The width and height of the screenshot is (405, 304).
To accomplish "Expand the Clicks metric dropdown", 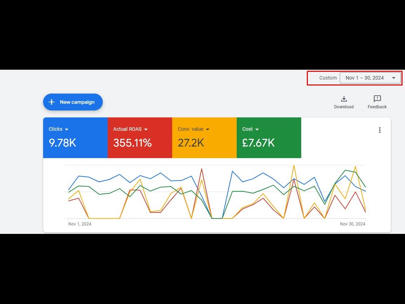I will point(67,129).
